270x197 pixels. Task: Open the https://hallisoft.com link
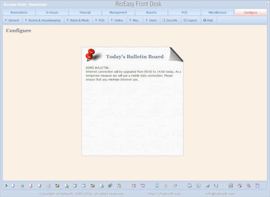164,194
